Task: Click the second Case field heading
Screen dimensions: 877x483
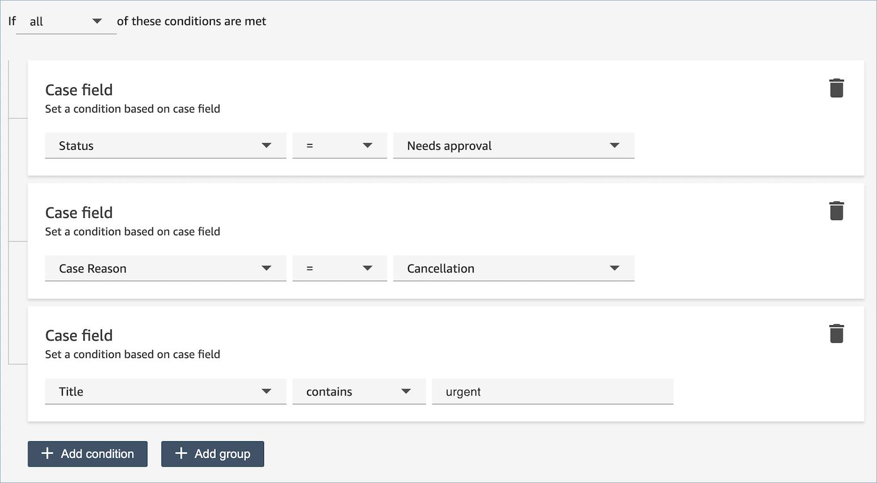Action: pyautogui.click(x=79, y=213)
